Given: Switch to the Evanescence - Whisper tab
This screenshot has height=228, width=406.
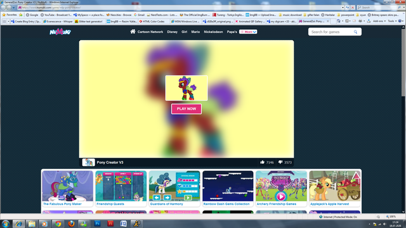Looking at the screenshot, I should 58,21.
